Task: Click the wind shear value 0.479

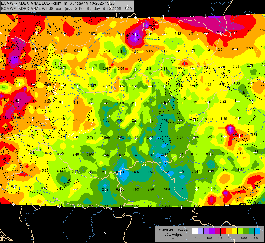Action: pyautogui.click(x=121, y=86)
